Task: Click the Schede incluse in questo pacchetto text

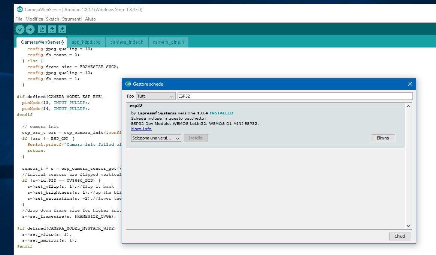Action: [x=169, y=118]
